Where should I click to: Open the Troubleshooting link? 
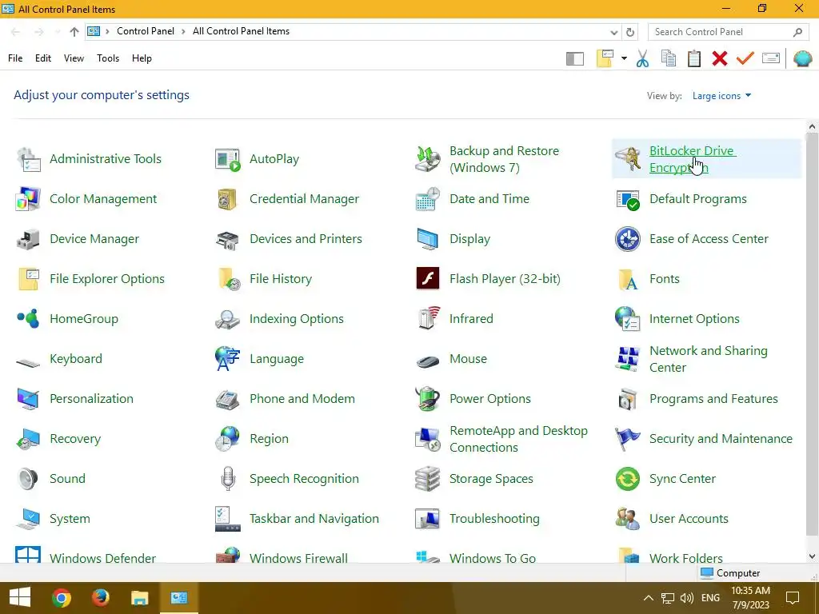coord(494,519)
